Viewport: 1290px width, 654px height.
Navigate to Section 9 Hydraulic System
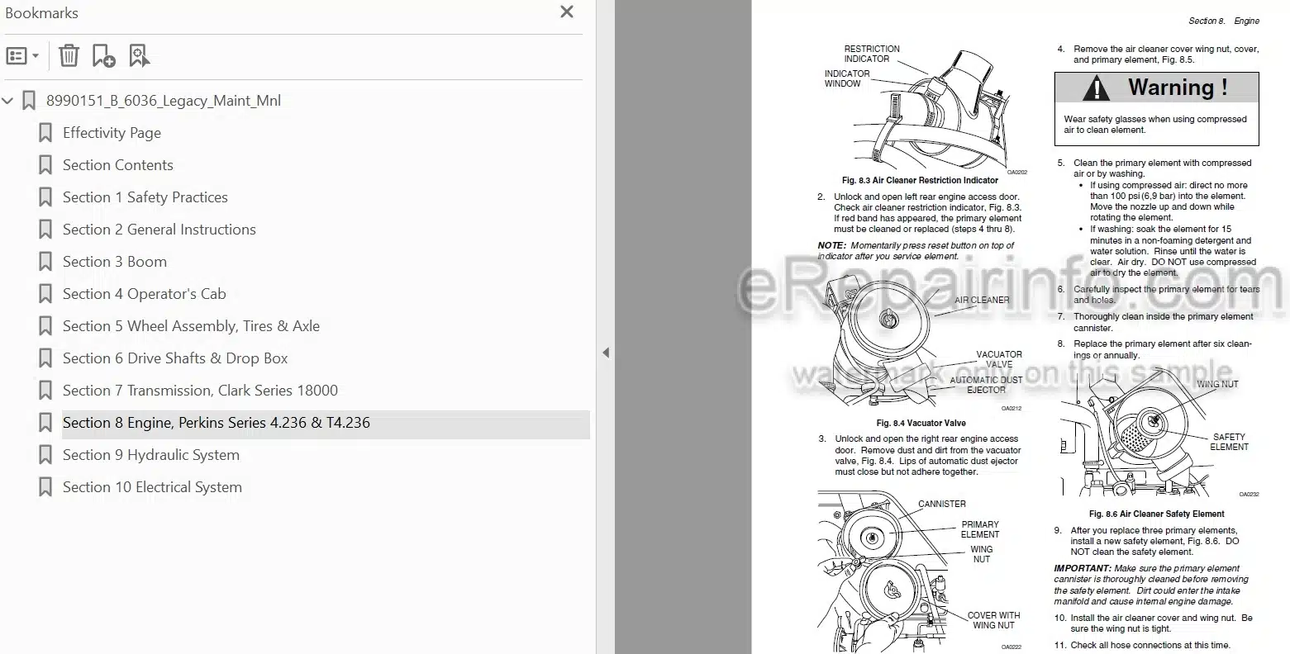click(x=151, y=455)
